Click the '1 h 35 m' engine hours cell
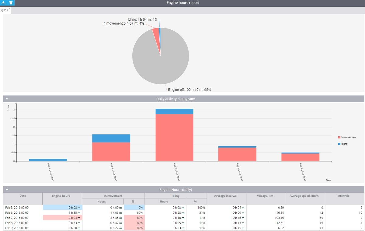The image size is (365, 231). click(62, 213)
